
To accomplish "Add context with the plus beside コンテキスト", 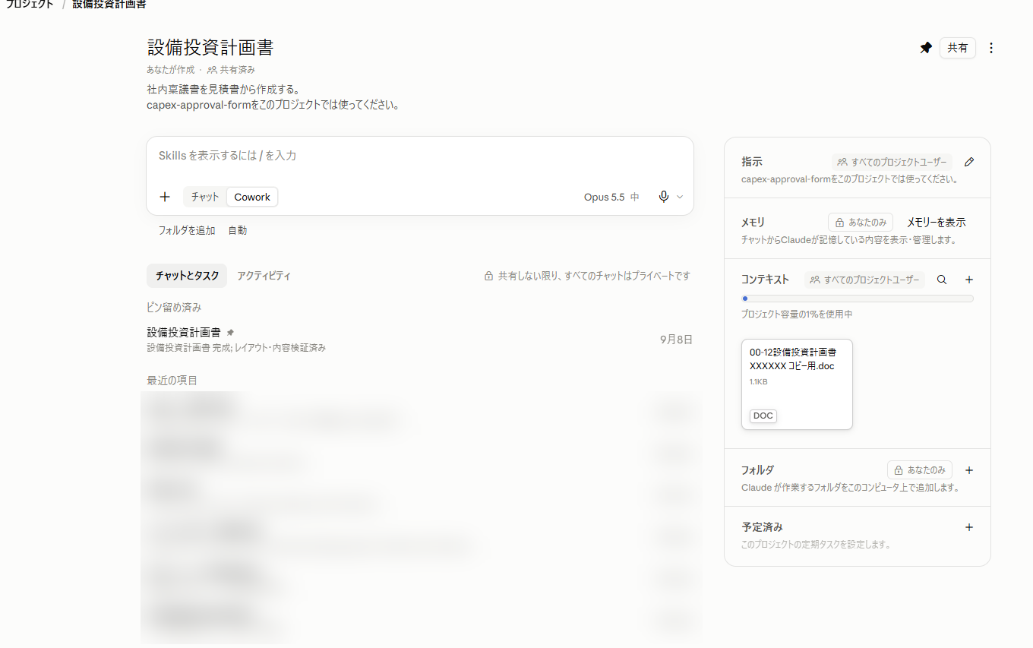I will (969, 280).
